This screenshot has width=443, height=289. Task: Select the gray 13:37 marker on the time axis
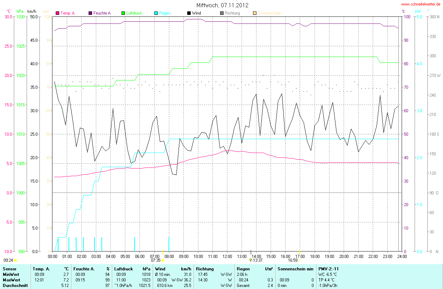click(x=251, y=252)
